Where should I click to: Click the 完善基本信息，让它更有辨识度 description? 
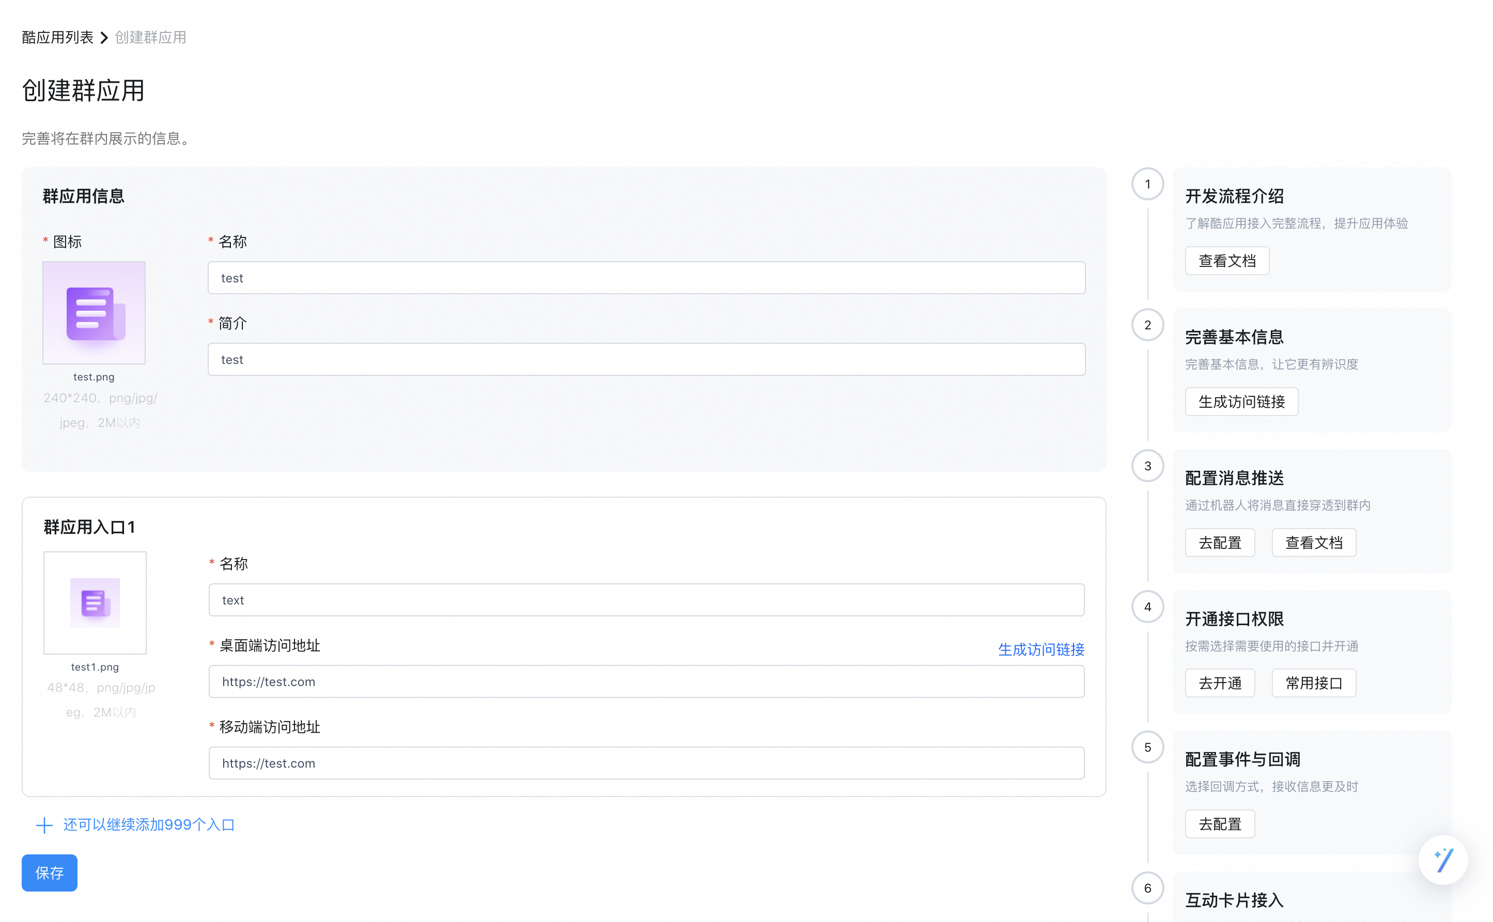[1271, 364]
